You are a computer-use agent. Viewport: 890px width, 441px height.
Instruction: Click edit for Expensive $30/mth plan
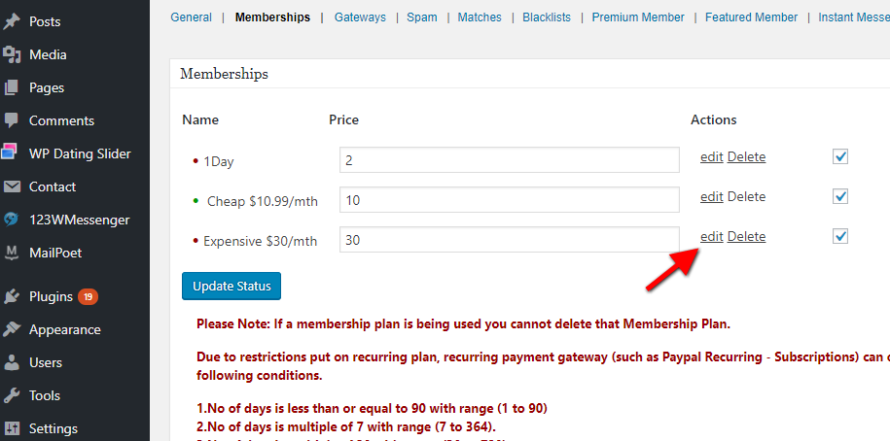coord(711,236)
